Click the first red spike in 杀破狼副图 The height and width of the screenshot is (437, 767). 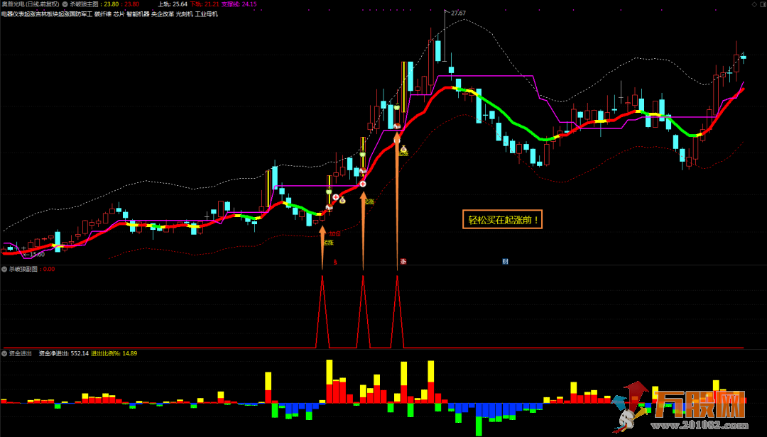[x=322, y=284]
